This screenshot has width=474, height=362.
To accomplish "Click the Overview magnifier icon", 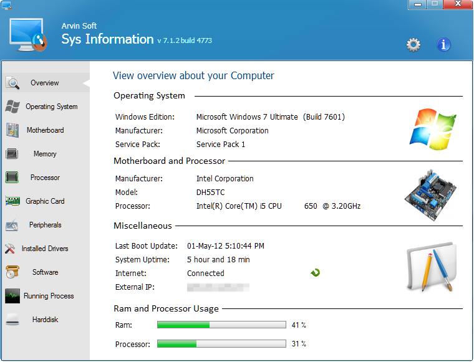I will (x=13, y=83).
